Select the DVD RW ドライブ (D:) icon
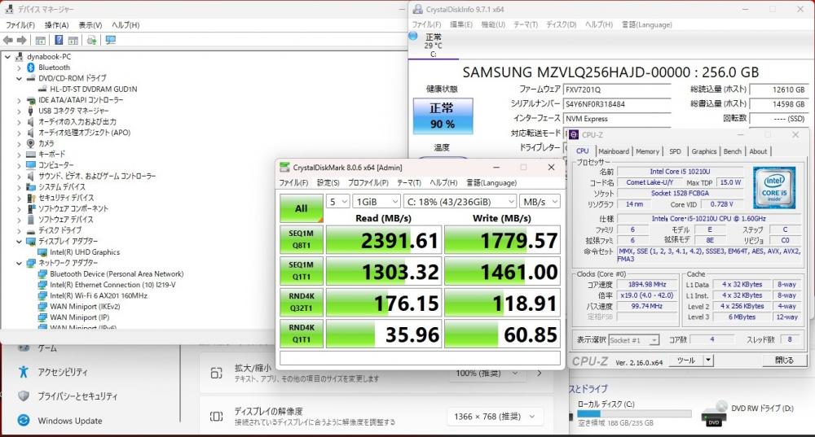This screenshot has height=437, width=815. [714, 413]
